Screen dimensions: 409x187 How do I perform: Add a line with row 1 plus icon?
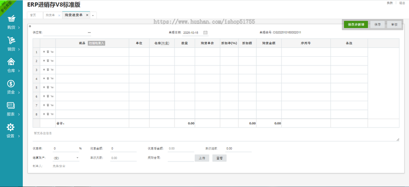[x=44, y=52]
